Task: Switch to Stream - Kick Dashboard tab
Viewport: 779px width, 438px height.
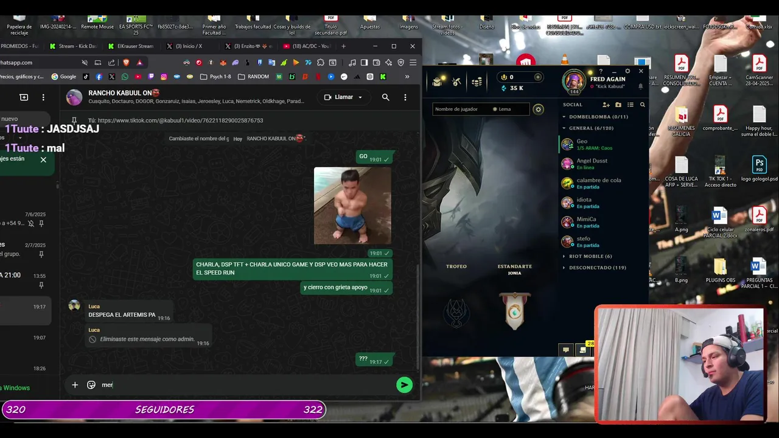Action: tap(73, 46)
